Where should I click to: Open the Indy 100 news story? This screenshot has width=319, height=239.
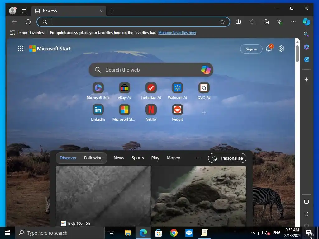[x=103, y=196]
